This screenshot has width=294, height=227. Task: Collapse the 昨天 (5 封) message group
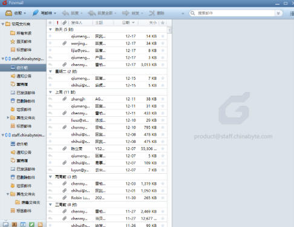point(50,30)
